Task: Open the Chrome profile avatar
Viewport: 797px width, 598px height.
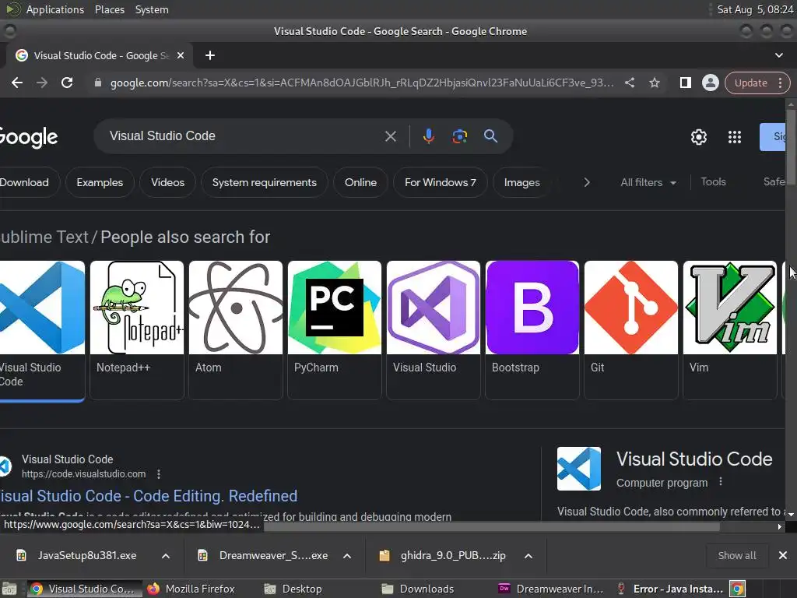Action: [710, 83]
